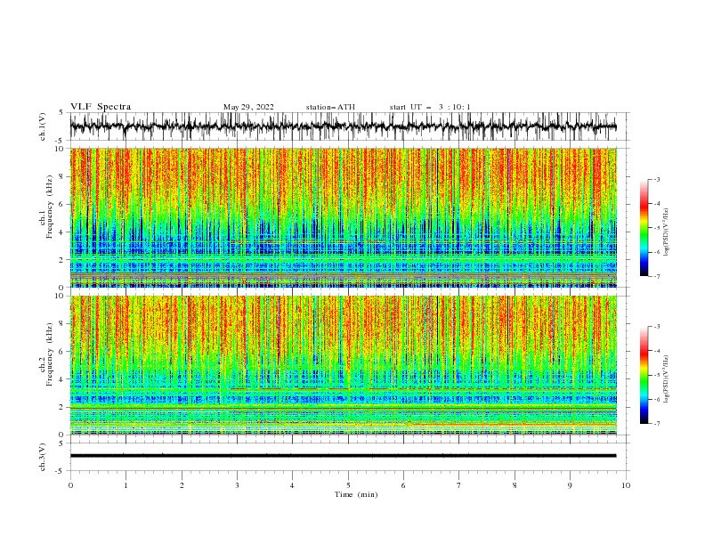This screenshot has width=705, height=545.
Task: Click the ch.1 frequency axis "8" tick label
Action: coord(62,176)
